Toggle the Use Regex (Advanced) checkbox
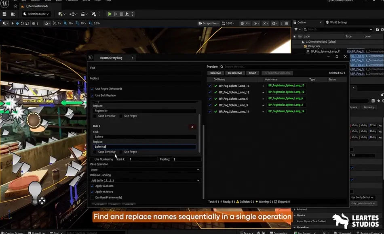 92,89
